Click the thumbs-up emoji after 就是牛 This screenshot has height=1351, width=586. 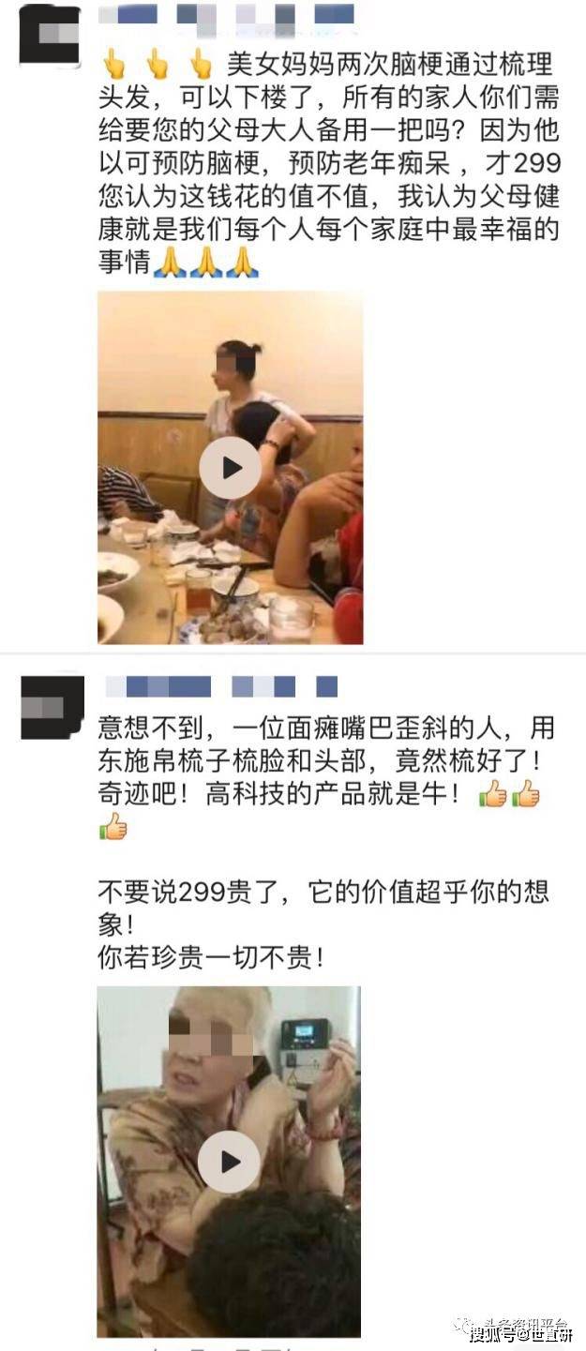tap(493, 795)
